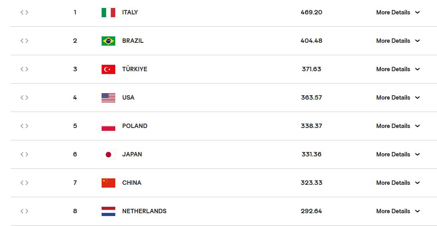Click the Netherlands flag icon

click(x=108, y=212)
